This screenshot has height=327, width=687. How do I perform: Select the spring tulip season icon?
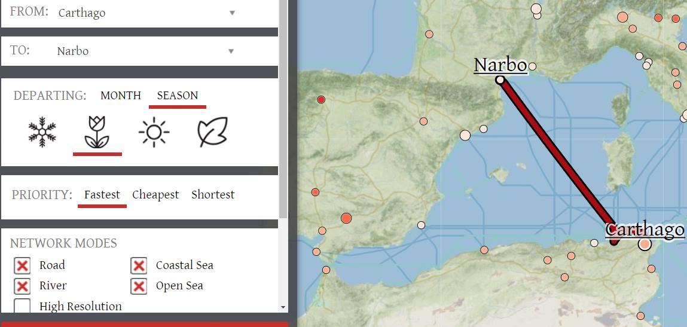coord(97,132)
